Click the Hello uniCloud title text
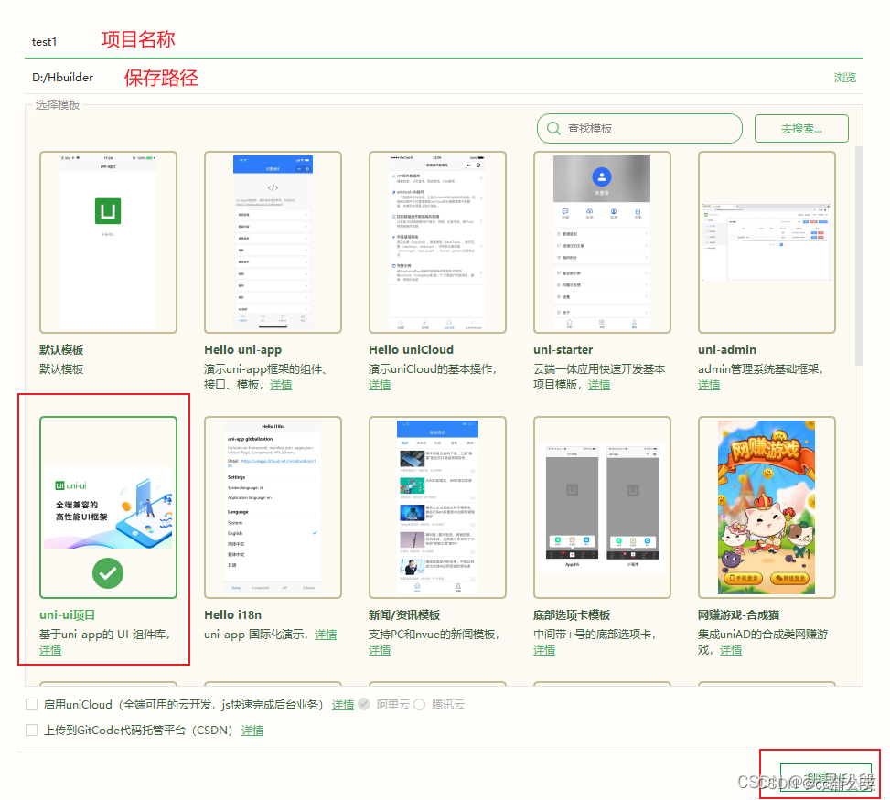Screen dimensions: 890x800 (411, 349)
